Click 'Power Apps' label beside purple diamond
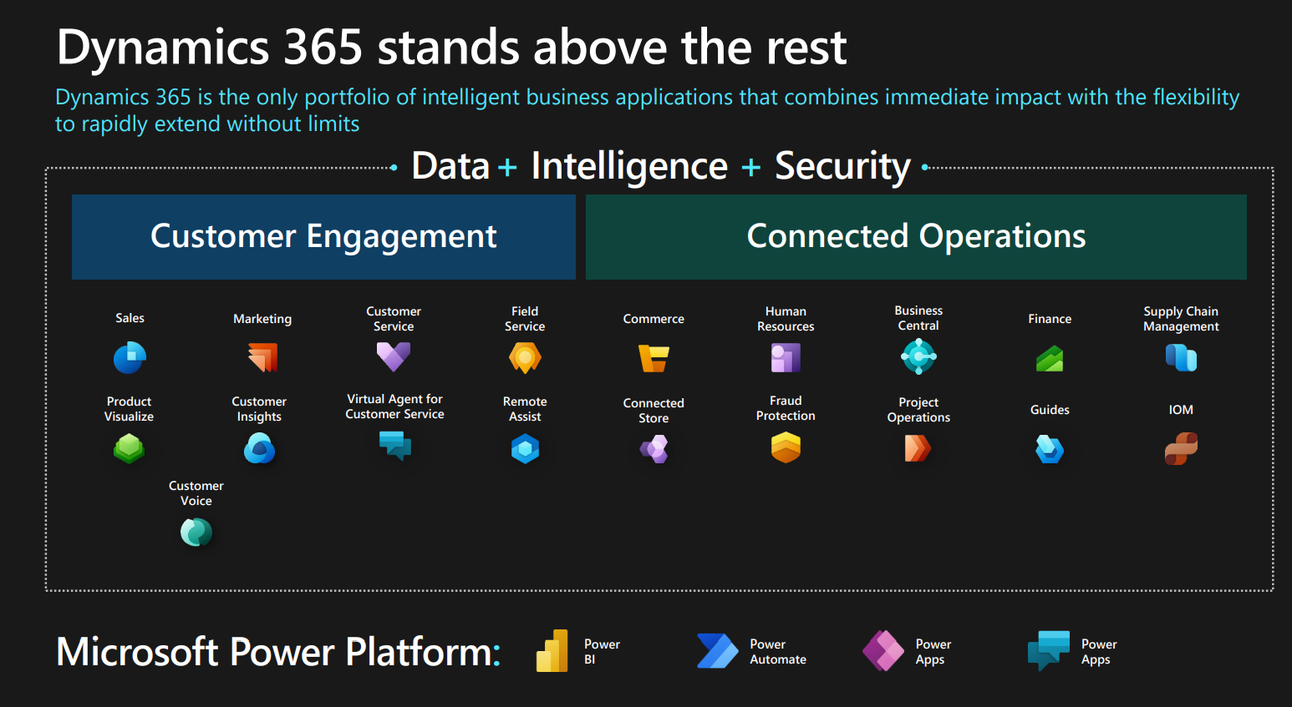Screen dimensions: 1292x707 coord(933,652)
